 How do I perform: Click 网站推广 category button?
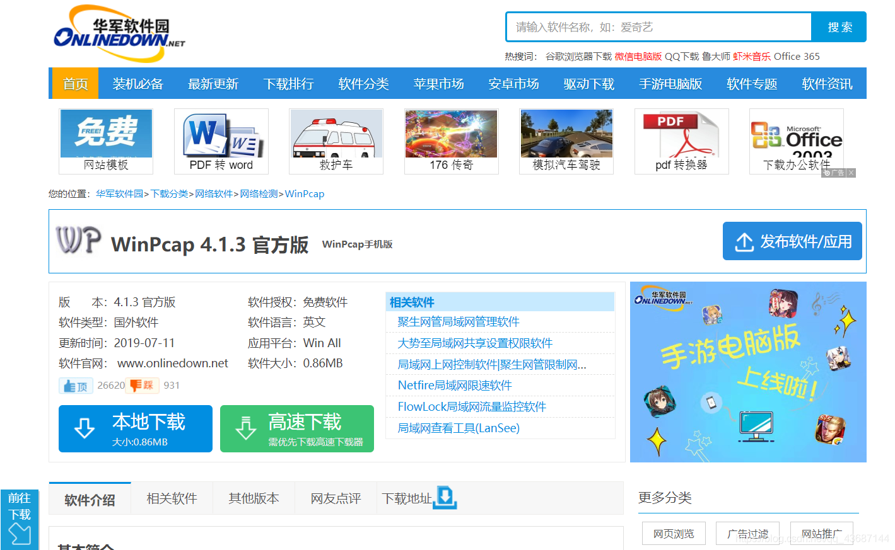click(x=821, y=534)
